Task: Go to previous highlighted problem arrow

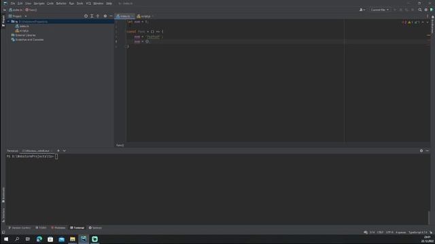Action: tap(423, 22)
